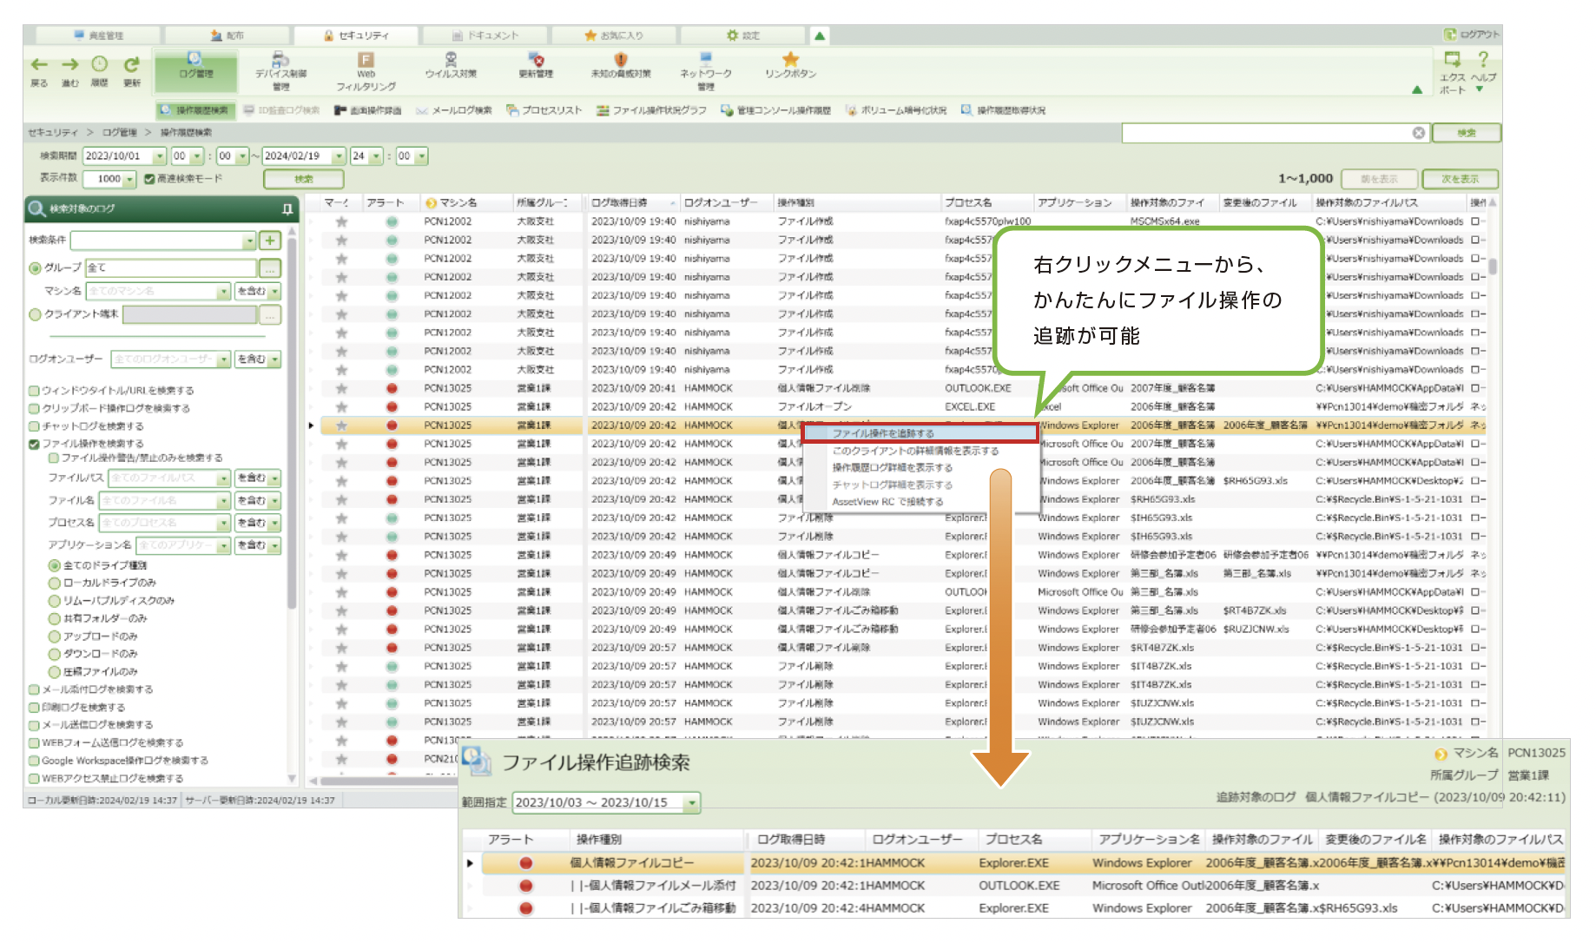Viewport: 1596px width, 943px height.
Task: Open プロセスリスト in the sub toolbar
Action: click(x=544, y=110)
